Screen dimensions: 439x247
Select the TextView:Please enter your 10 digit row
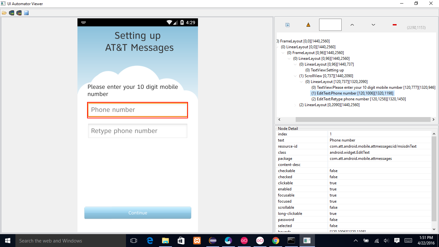pos(373,87)
